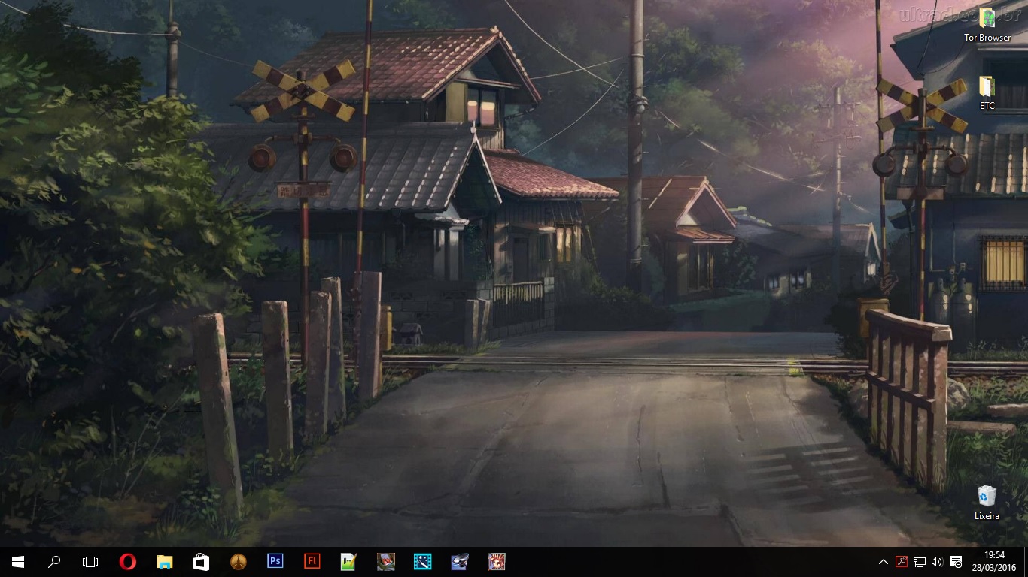
Task: Open the green notepad editor taskbar icon
Action: click(x=348, y=562)
